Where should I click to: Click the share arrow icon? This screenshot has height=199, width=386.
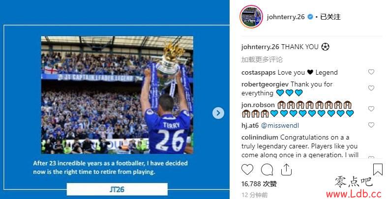coord(286,170)
